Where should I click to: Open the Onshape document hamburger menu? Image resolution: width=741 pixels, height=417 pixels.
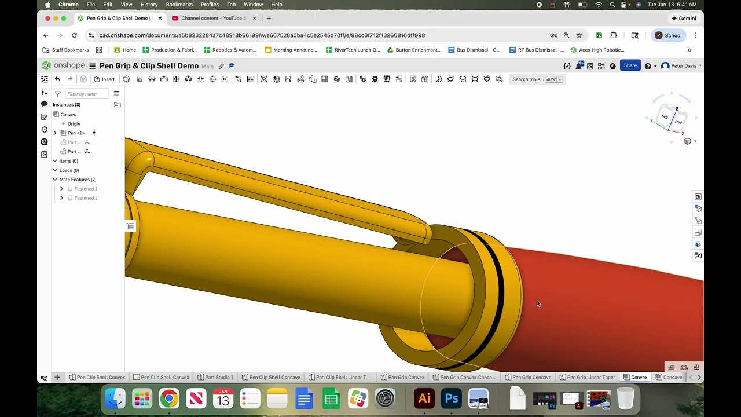point(92,66)
